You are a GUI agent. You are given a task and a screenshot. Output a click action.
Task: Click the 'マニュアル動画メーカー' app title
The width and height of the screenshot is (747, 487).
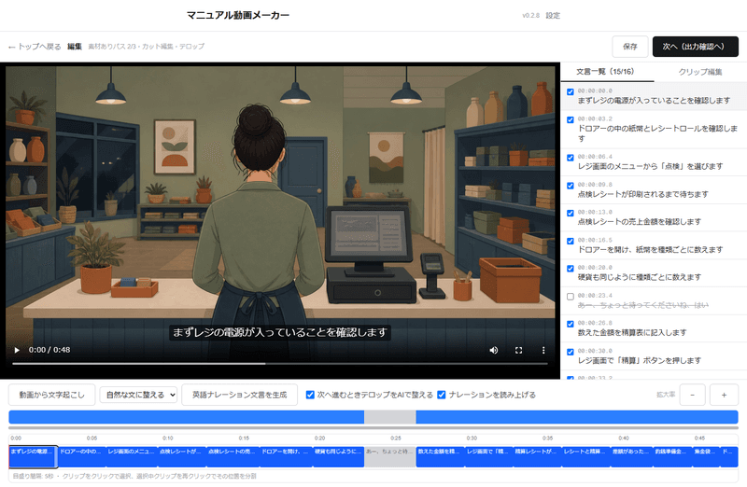(238, 15)
